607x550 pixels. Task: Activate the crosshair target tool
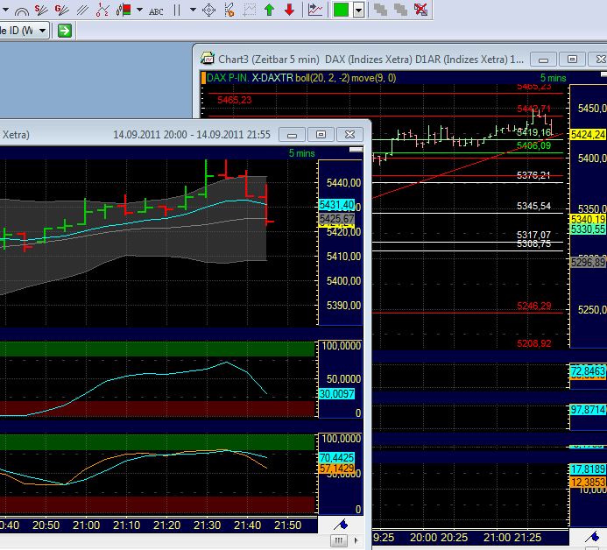coord(208,10)
